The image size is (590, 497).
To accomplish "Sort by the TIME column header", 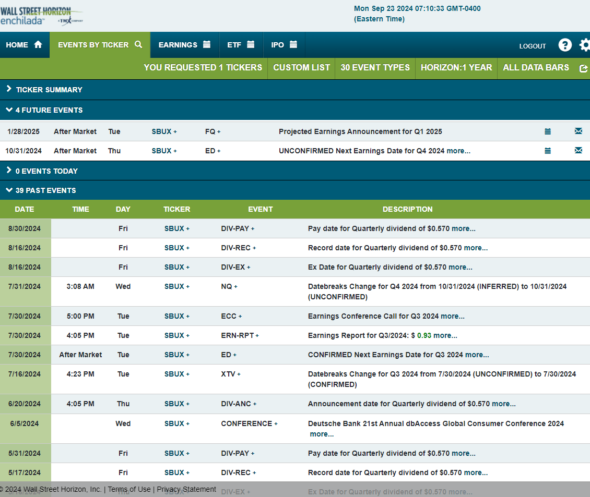I will (80, 210).
